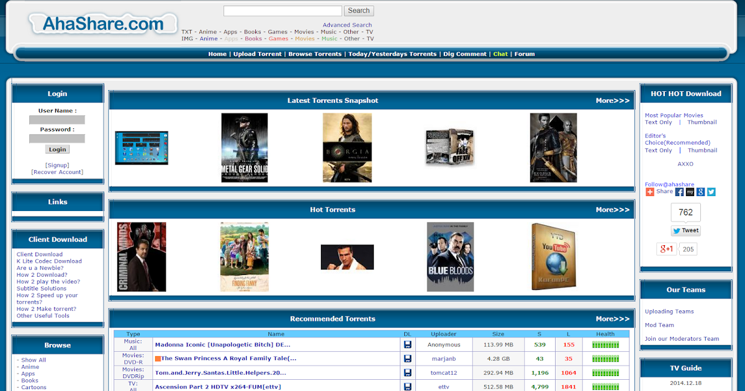Open K Lite Codec Download link
This screenshot has height=391, width=745.
click(x=49, y=261)
